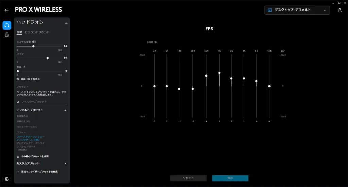Select the マルチプレイヤー オンライン バトルアリーナ (MOBA) preset
The image size is (348, 187).
pos(31,147)
